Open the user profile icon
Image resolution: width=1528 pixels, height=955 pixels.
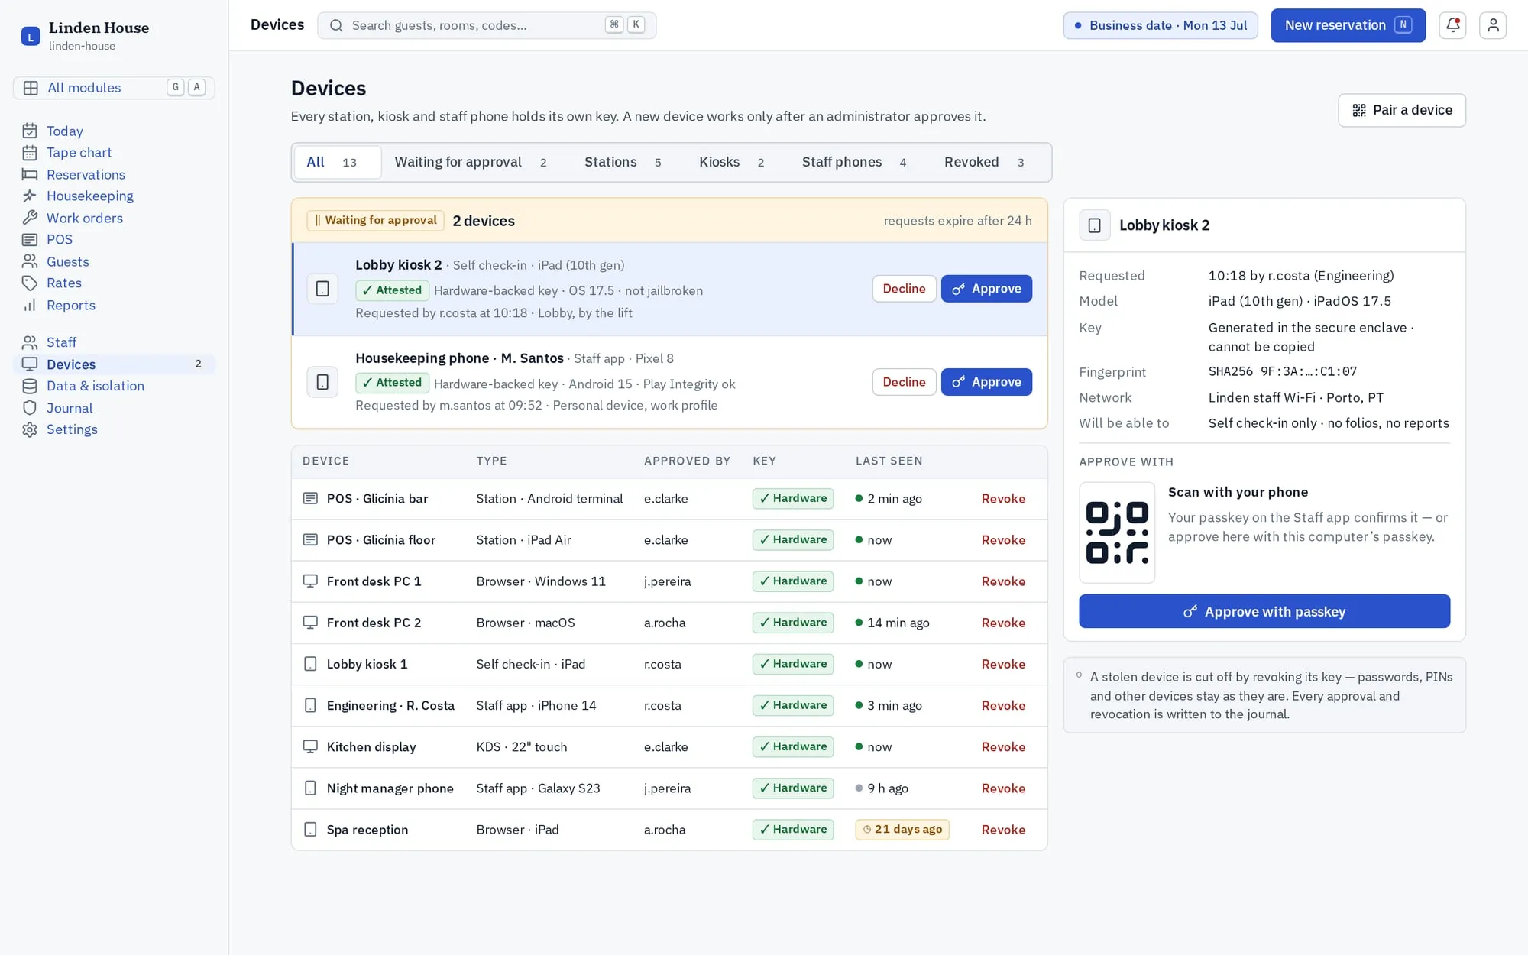1493,25
